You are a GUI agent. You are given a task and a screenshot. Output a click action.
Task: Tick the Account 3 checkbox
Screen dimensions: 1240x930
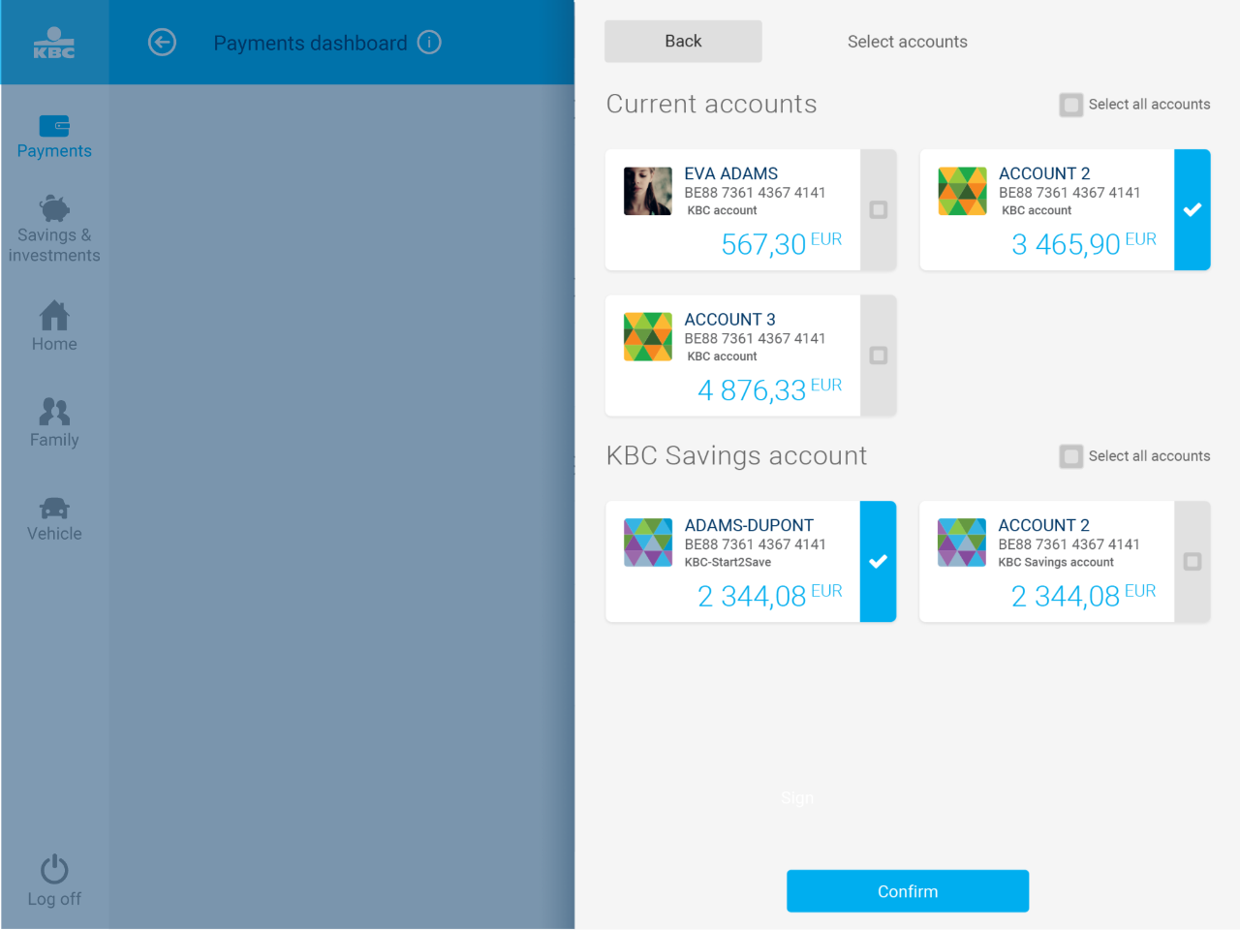pyautogui.click(x=879, y=356)
